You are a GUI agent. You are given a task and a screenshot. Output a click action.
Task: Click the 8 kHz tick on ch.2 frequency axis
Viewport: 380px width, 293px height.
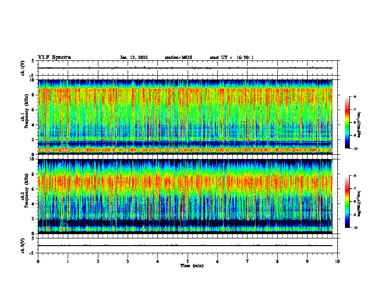tap(34, 174)
